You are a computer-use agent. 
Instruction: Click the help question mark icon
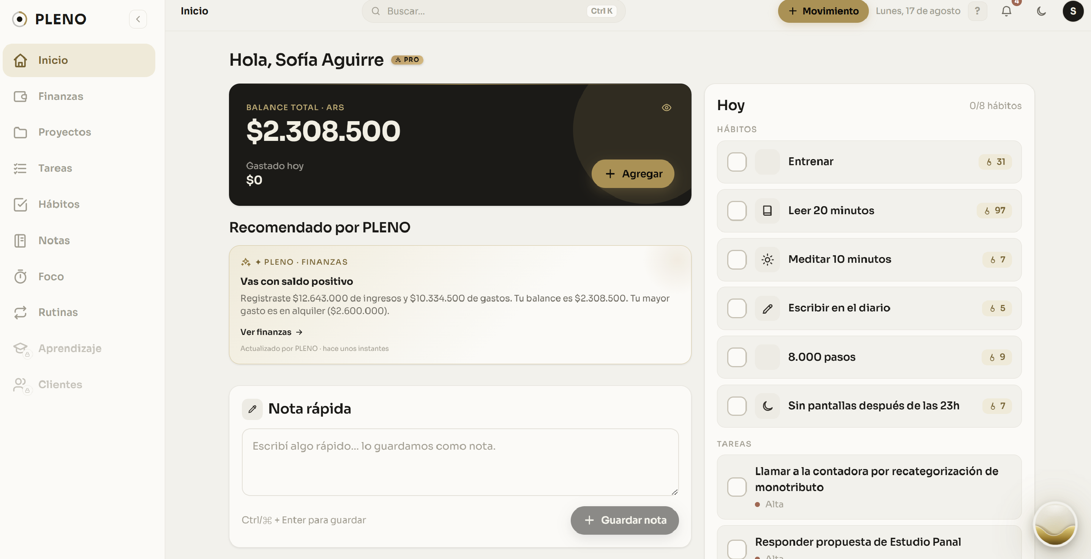coord(977,11)
